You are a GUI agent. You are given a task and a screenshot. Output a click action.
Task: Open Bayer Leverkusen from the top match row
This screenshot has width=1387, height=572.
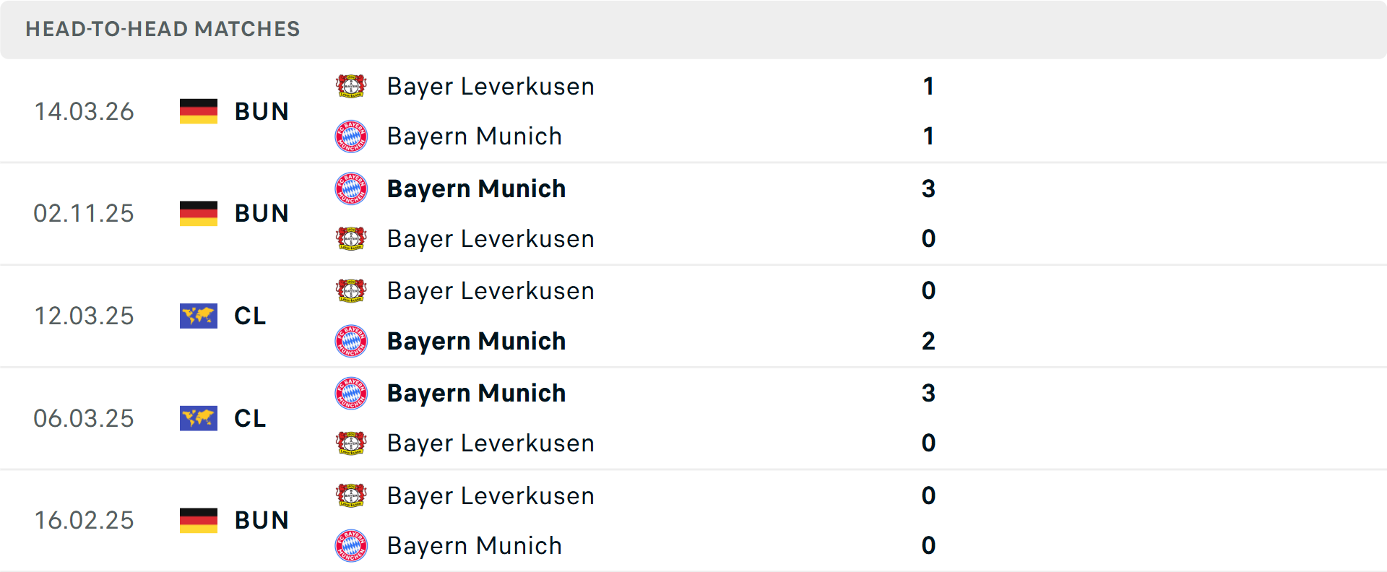[491, 86]
